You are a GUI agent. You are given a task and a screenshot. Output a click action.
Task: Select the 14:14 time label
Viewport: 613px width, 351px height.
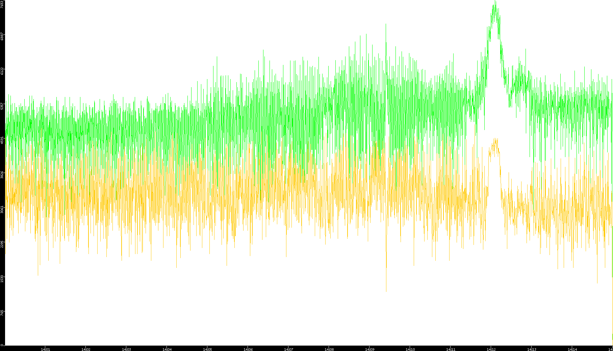pyautogui.click(x=572, y=349)
